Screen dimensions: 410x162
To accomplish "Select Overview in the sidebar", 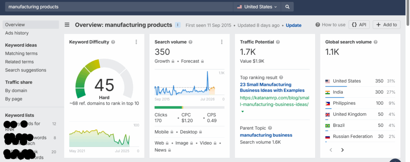I will click(31, 25).
